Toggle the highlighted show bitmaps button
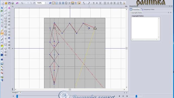This screenshot has height=98, width=174. pyautogui.click(x=73, y=3)
